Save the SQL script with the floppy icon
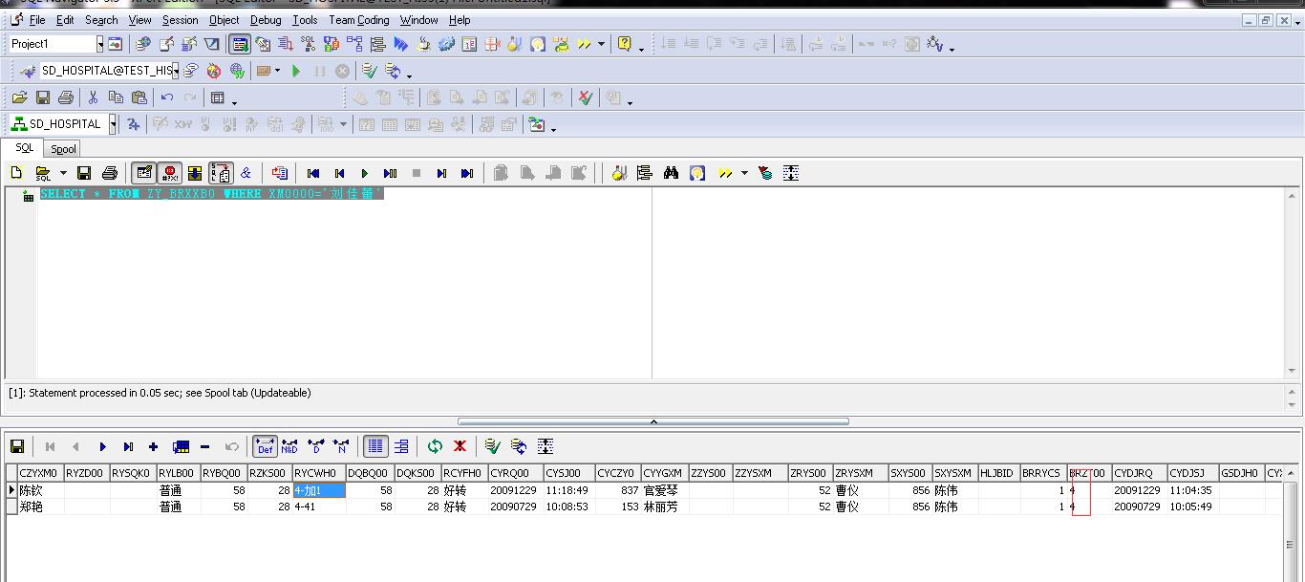Image resolution: width=1305 pixels, height=582 pixels. coord(84,173)
